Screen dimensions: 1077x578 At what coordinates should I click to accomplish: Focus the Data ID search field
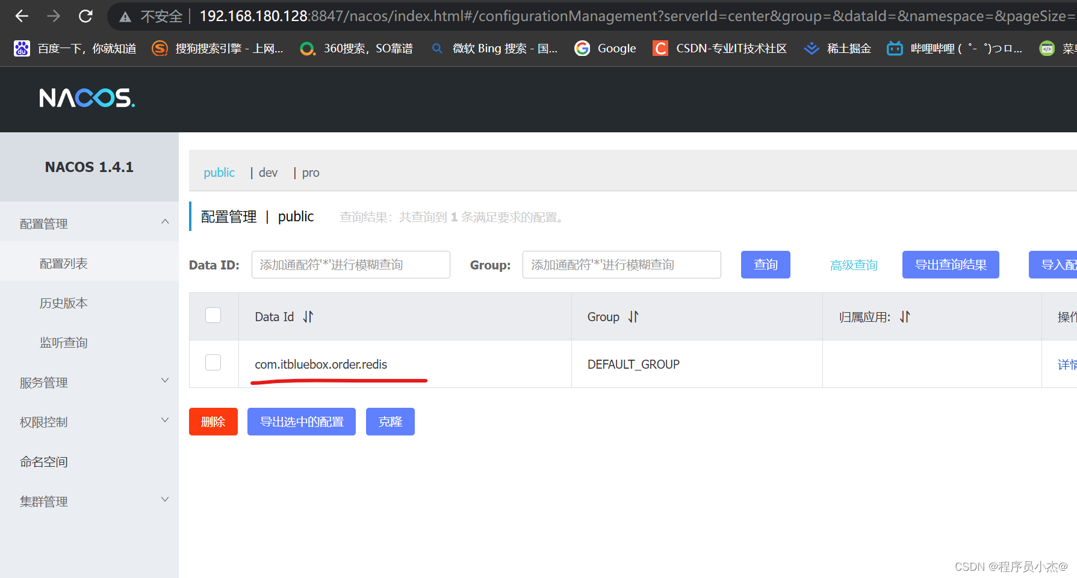tap(351, 265)
